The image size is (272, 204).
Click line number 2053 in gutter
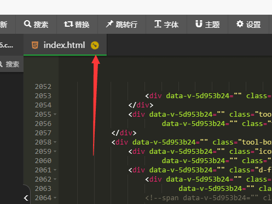(43, 96)
